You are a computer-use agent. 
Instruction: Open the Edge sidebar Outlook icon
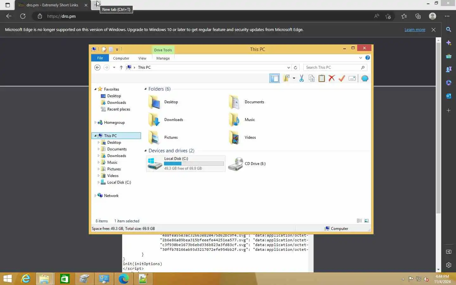(449, 96)
